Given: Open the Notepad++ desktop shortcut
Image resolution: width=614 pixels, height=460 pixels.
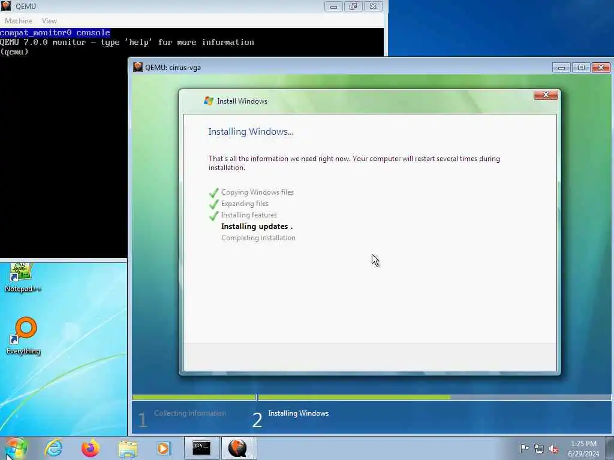Looking at the screenshot, I should click(22, 278).
